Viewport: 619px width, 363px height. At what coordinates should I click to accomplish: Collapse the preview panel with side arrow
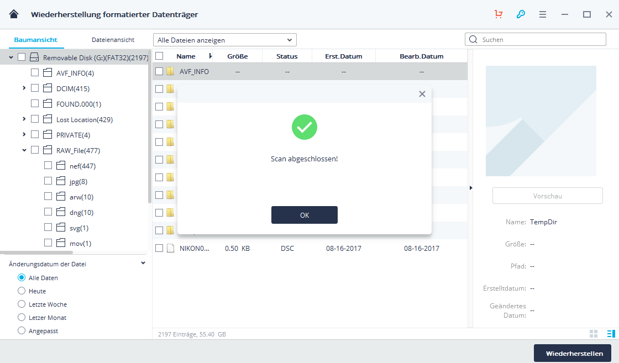point(471,188)
